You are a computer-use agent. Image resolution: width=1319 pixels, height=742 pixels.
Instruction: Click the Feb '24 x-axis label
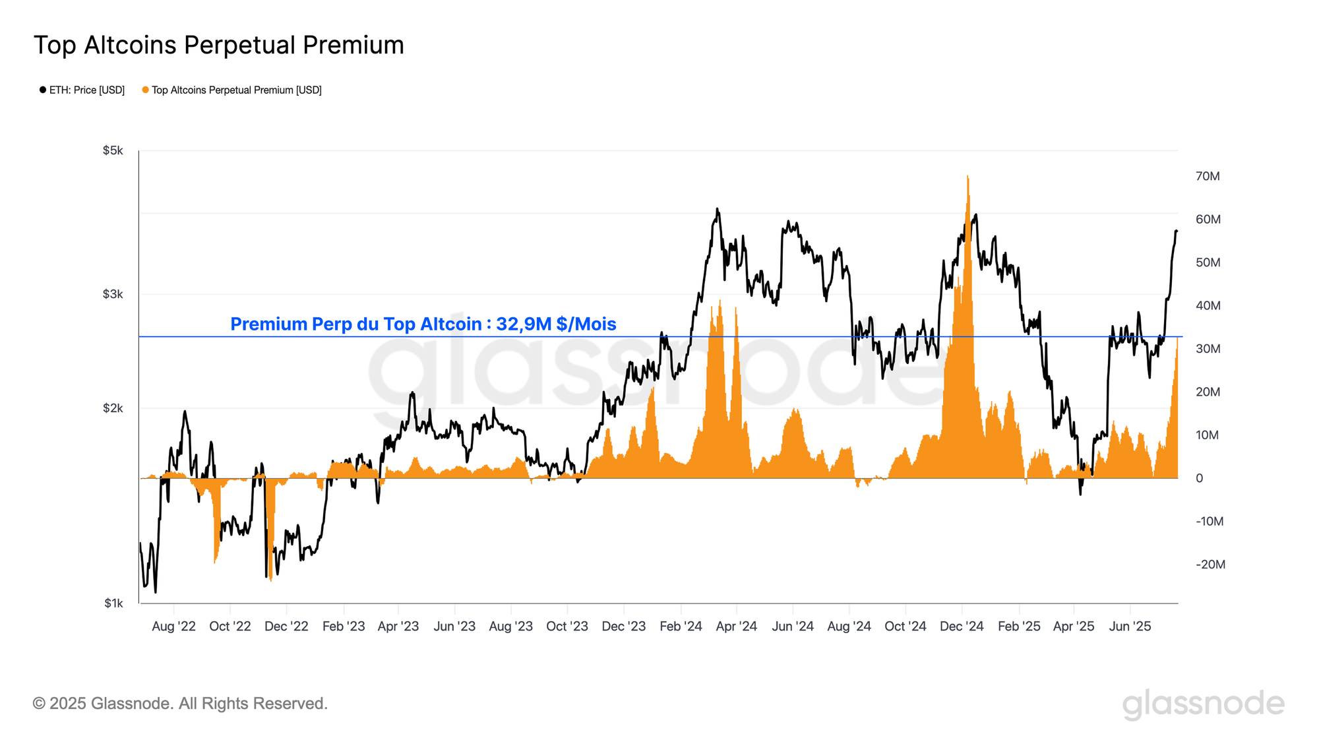coord(681,626)
